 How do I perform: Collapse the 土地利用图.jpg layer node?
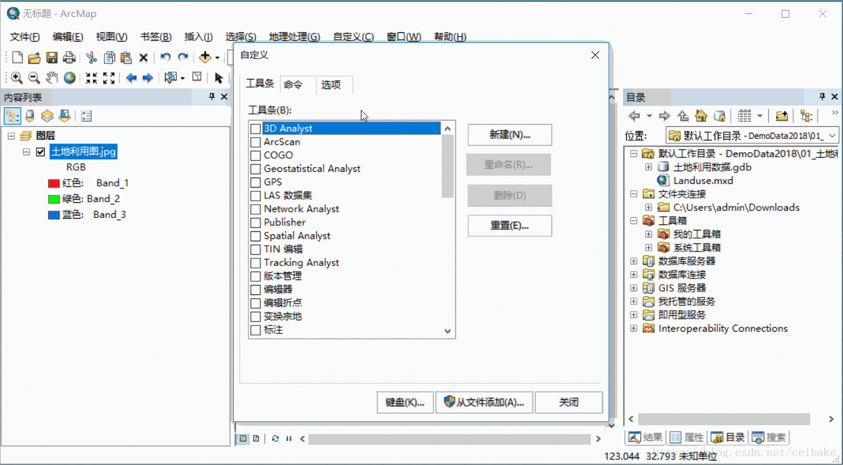pyautogui.click(x=27, y=152)
